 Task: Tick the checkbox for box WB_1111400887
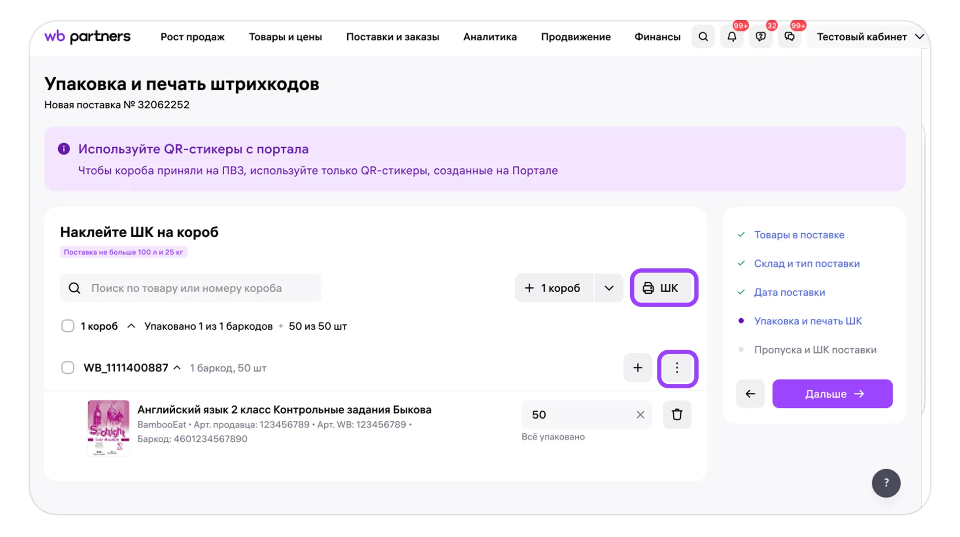tap(68, 368)
